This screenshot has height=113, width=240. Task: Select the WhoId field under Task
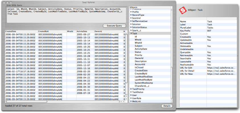pyautogui.click(x=138, y=40)
